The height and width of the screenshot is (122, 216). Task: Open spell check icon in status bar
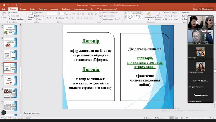[x=15, y=118]
